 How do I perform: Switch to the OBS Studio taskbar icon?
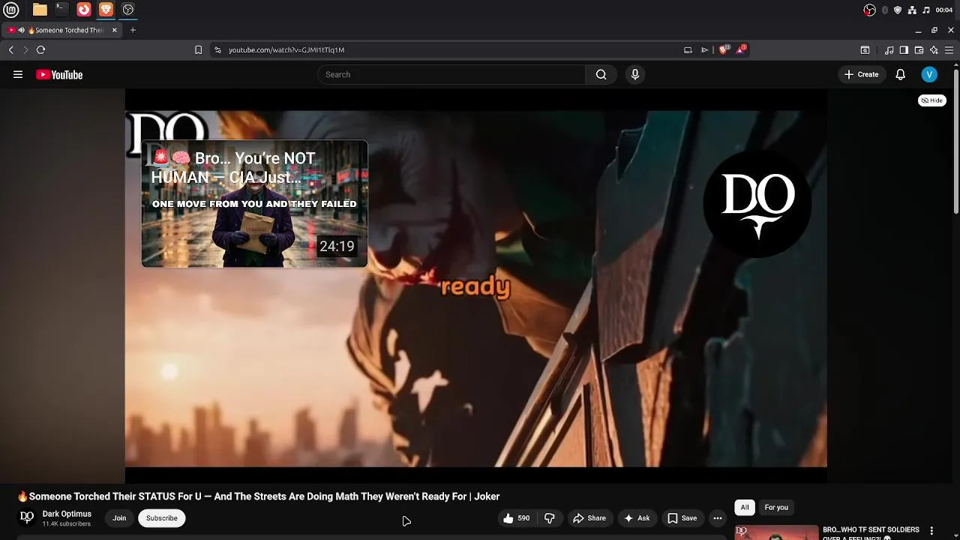point(128,10)
